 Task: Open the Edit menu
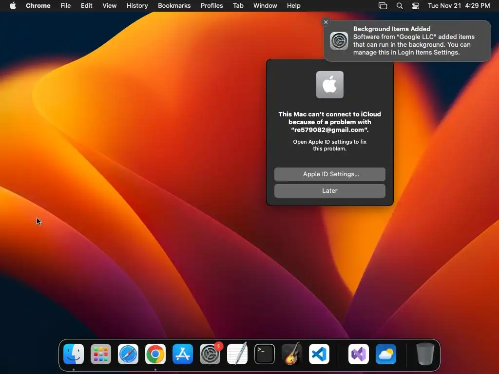(x=86, y=5)
